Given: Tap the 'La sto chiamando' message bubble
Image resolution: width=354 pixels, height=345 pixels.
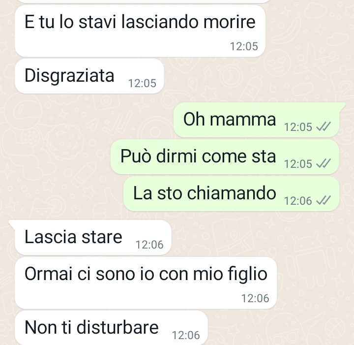Looking at the screenshot, I should [232, 194].
